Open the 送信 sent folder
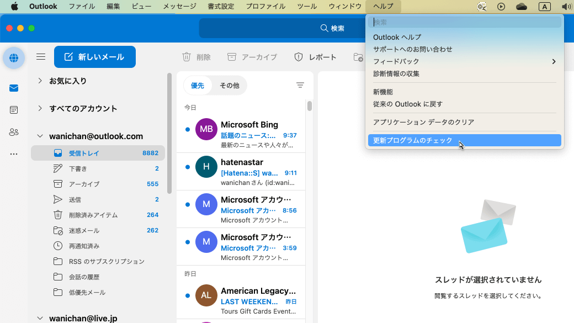 (x=98, y=199)
